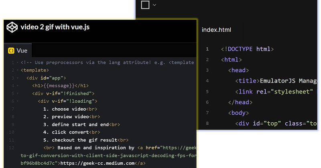Screen dimensions: 321x168
Task: Click the yellow Vue file icon
Action: 11,51
